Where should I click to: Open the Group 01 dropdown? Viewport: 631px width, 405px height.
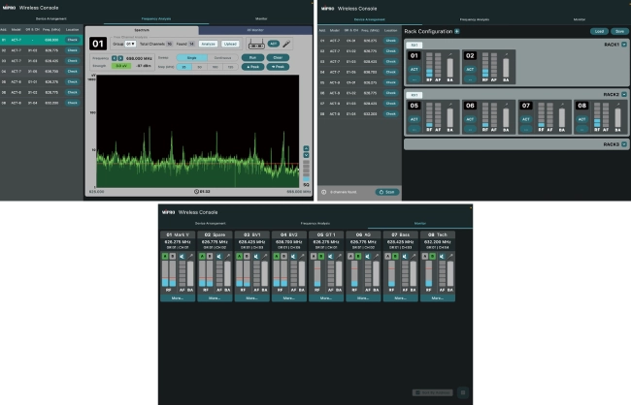(x=131, y=45)
